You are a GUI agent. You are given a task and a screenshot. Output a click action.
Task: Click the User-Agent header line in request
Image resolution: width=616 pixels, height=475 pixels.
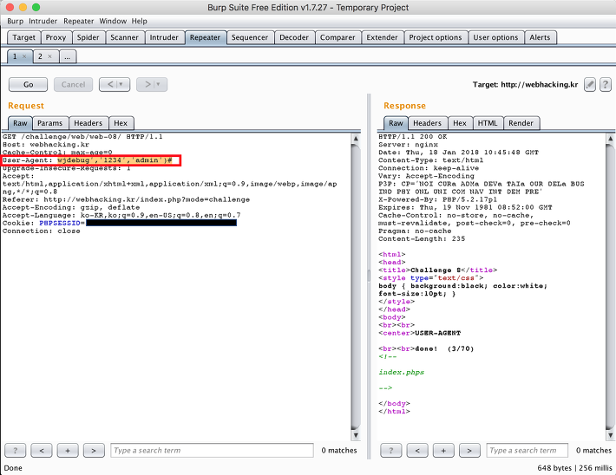tap(88, 160)
